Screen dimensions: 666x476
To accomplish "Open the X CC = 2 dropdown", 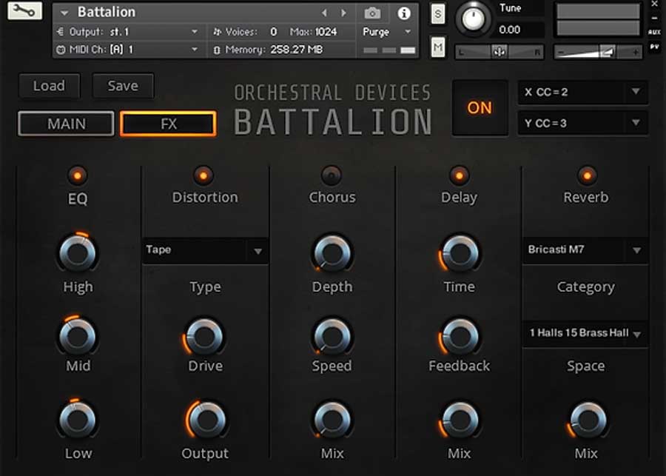I will coord(583,93).
